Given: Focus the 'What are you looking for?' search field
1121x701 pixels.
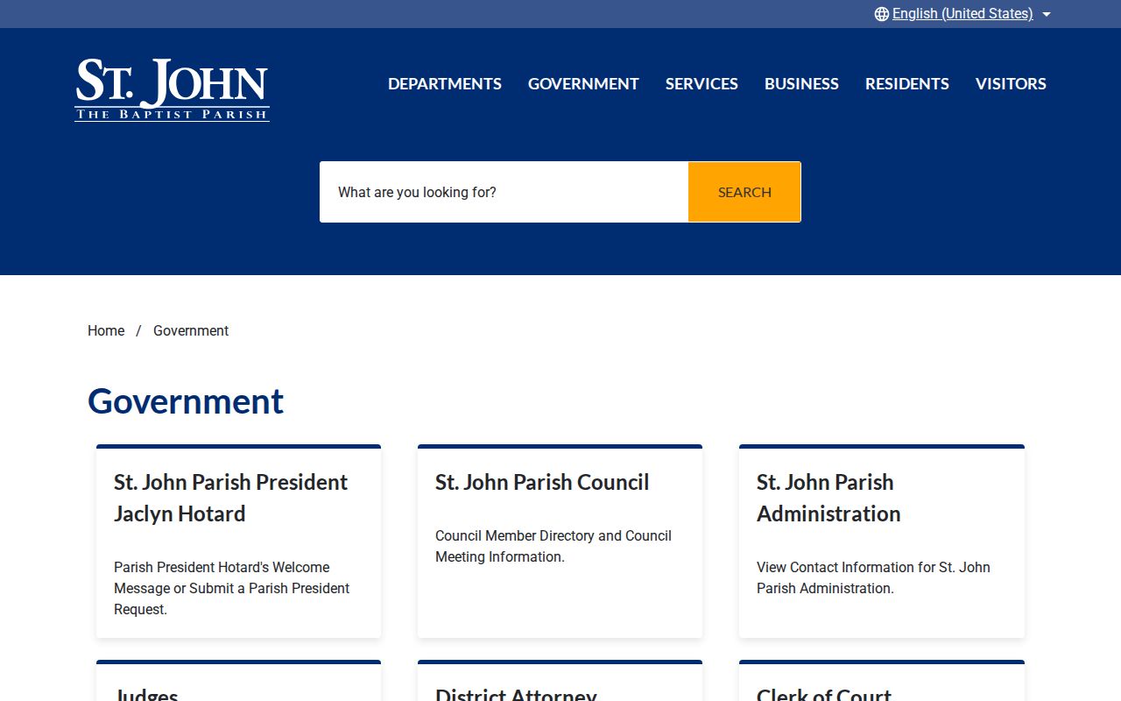Looking at the screenshot, I should click(504, 192).
